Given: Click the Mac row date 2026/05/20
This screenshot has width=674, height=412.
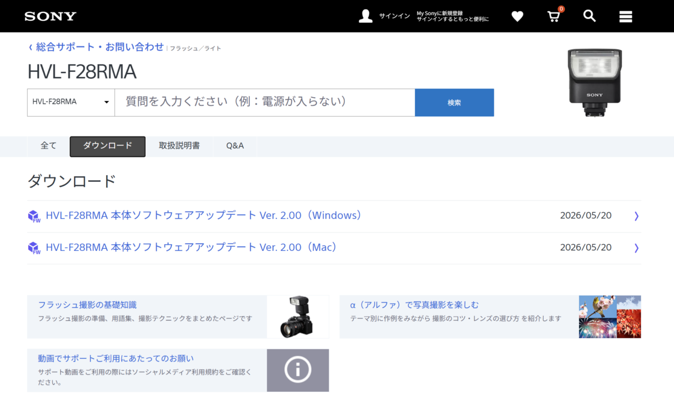Looking at the screenshot, I should click(586, 248).
